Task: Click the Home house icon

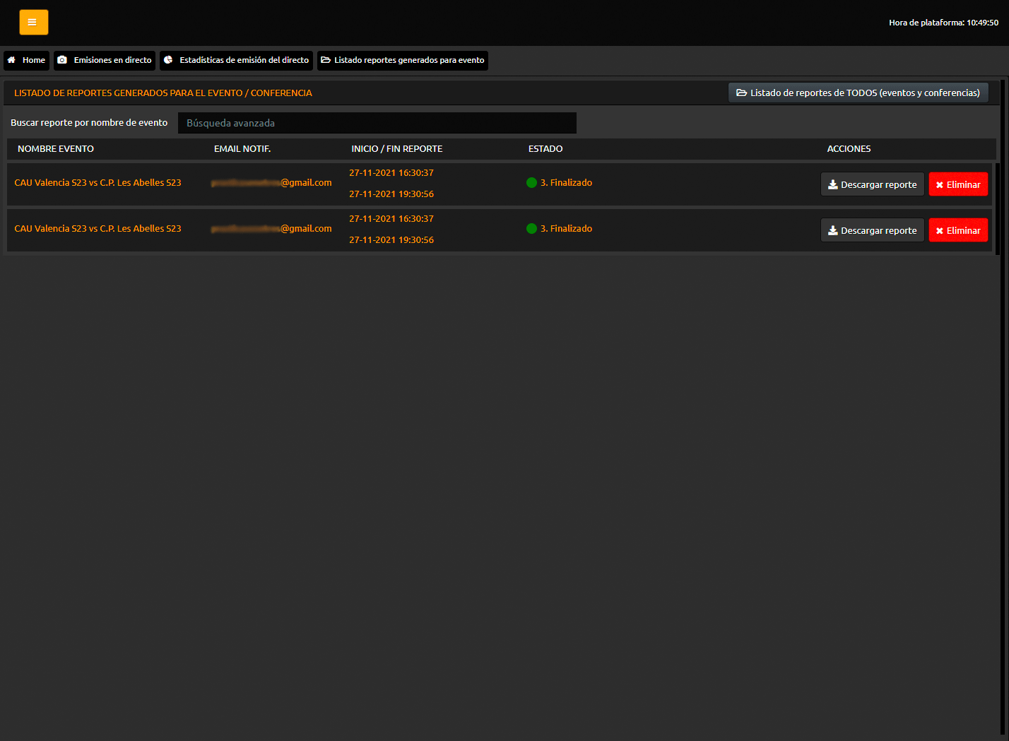Action: [x=11, y=60]
